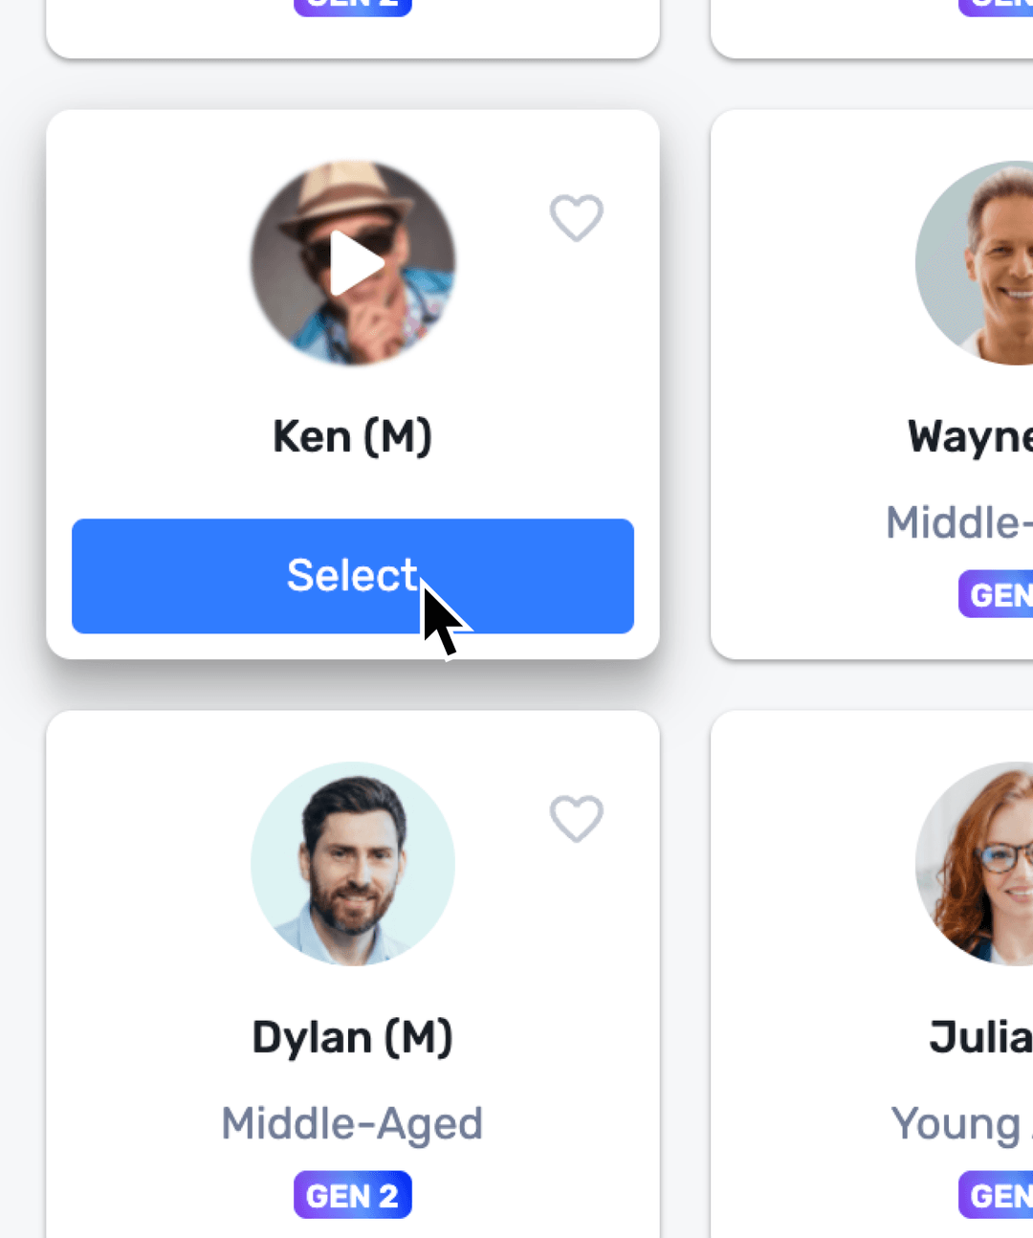Image resolution: width=1033 pixels, height=1238 pixels.
Task: Click the Middle-Aged label under Dylan
Action: click(x=352, y=1124)
